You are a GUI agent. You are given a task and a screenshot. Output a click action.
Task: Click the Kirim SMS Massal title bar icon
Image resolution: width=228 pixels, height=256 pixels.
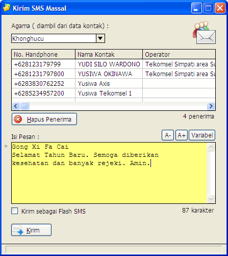7,8
